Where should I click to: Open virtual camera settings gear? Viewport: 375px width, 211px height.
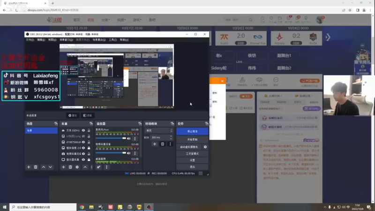point(205,147)
